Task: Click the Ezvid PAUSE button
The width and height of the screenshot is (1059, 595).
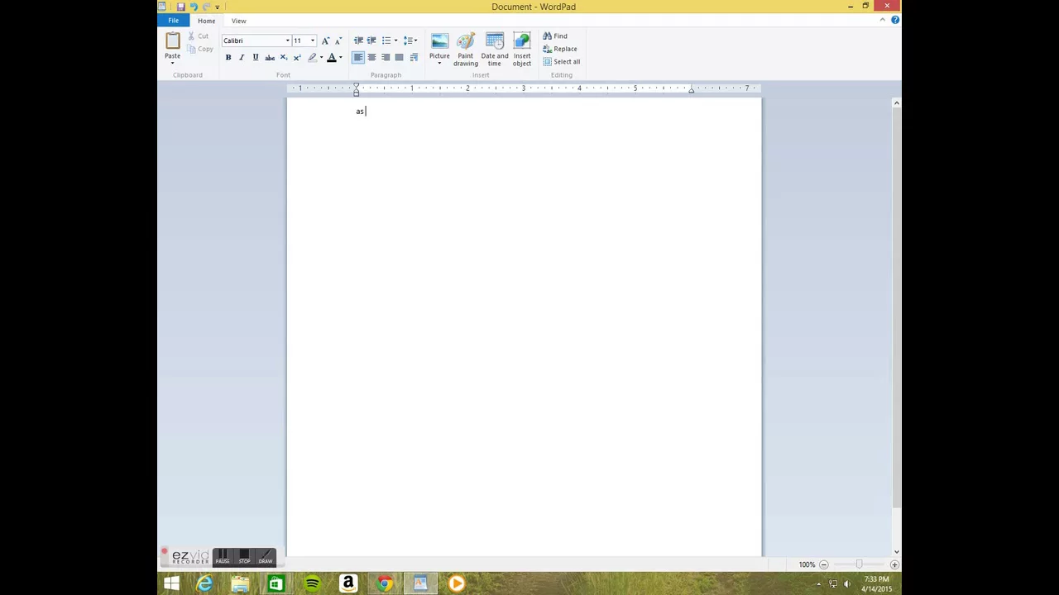Action: pyautogui.click(x=223, y=556)
